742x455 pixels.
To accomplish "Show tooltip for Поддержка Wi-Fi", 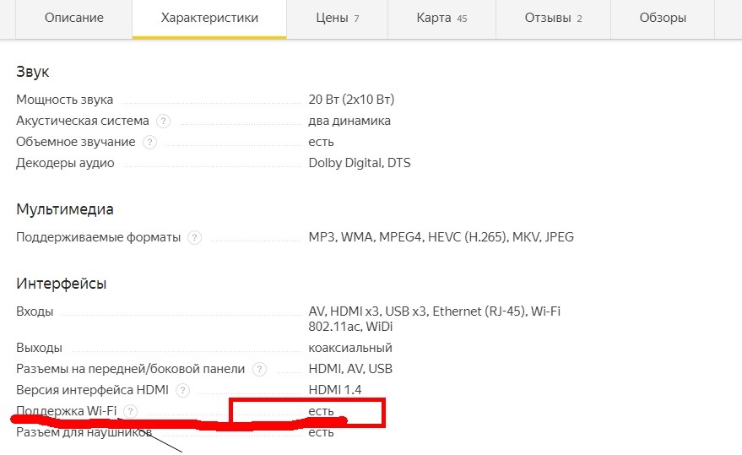I will pyautogui.click(x=131, y=411).
